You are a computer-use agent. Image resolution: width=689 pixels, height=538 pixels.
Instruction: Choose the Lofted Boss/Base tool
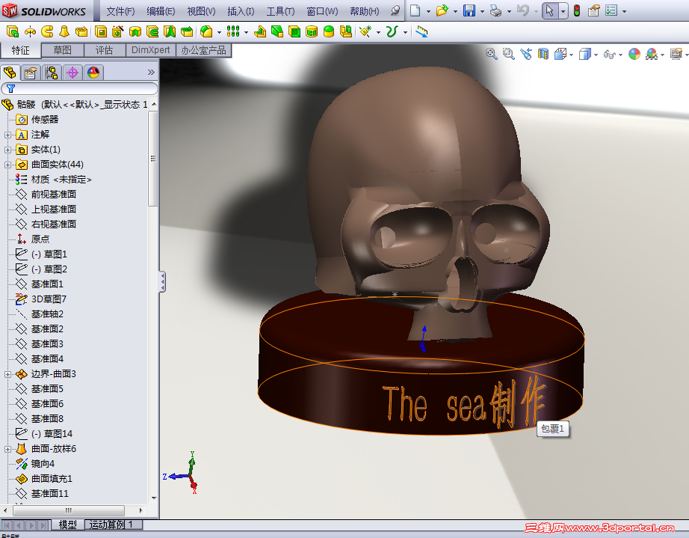(64, 31)
